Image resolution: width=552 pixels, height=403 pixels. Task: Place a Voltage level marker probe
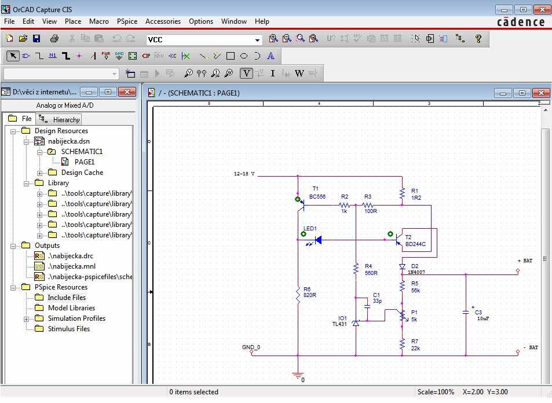(x=188, y=74)
